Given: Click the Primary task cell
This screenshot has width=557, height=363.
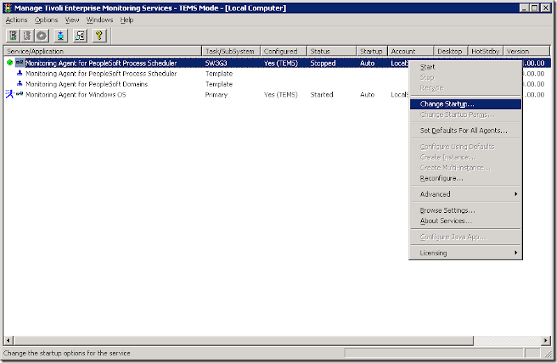Looking at the screenshot, I should (216, 95).
